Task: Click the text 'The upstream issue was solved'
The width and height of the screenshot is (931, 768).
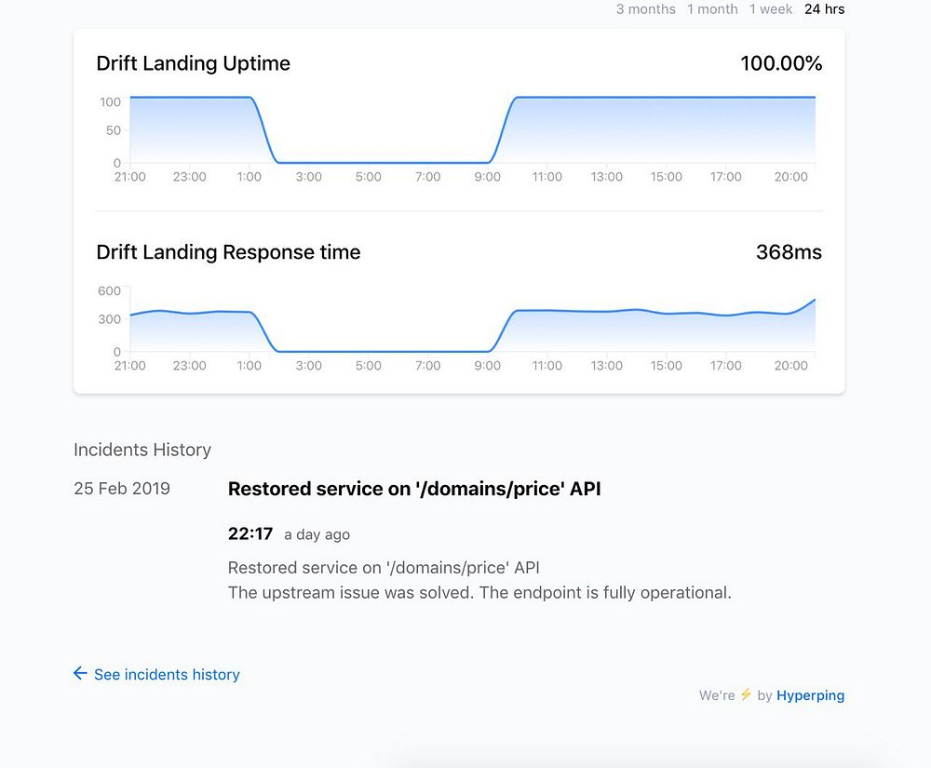Action: click(x=351, y=592)
